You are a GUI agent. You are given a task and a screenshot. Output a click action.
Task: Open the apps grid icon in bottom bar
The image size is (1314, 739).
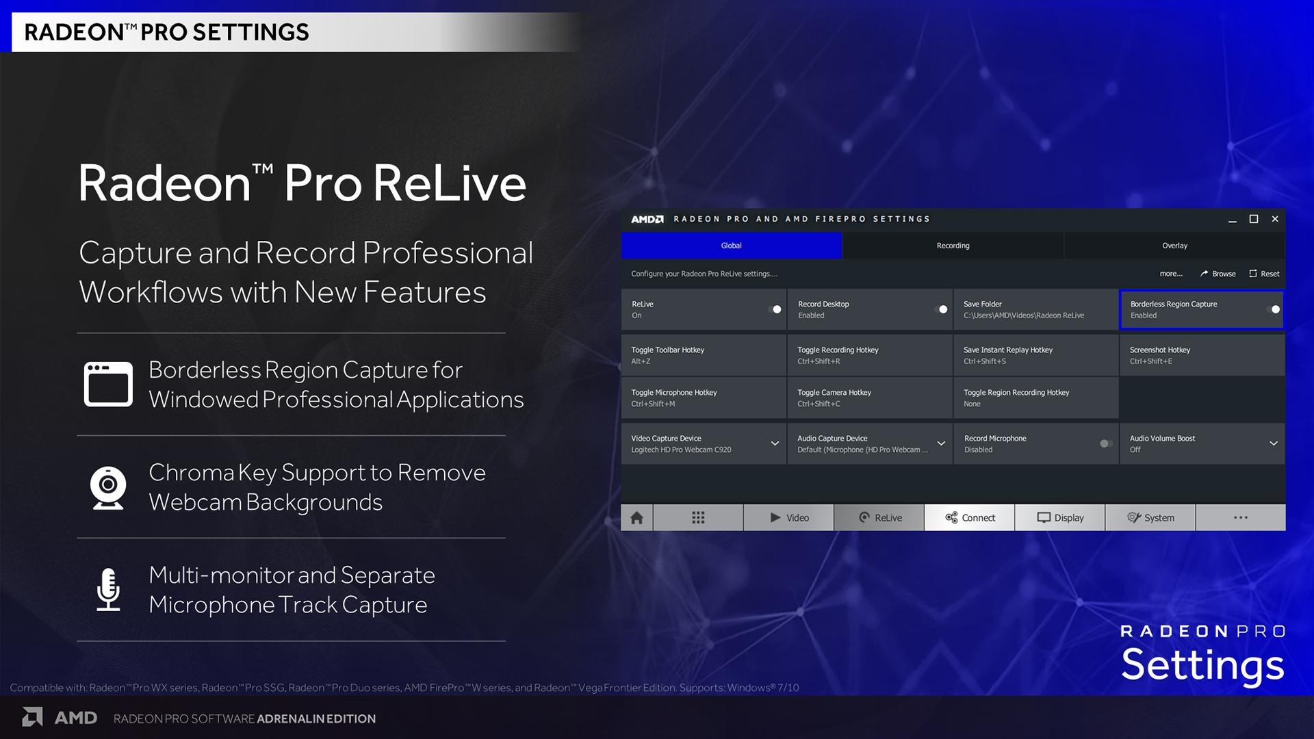[698, 518]
